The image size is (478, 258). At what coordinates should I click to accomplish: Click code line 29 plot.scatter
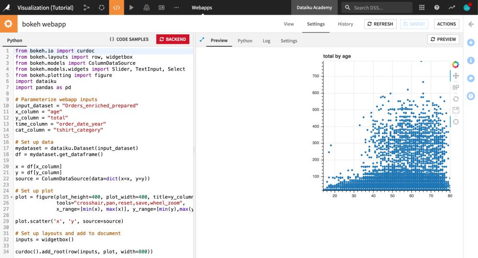click(x=69, y=221)
